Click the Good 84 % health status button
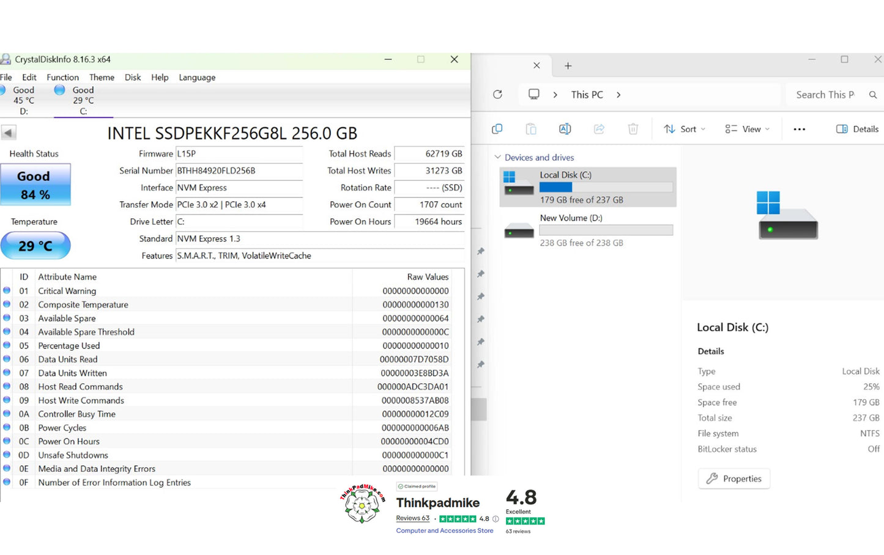The height and width of the screenshot is (555, 884). click(35, 185)
